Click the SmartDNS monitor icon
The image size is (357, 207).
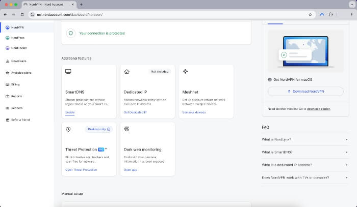coord(68,72)
